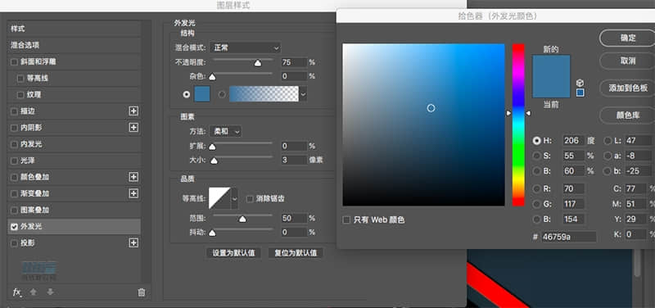Select gradient radio button for glow

pos(222,94)
